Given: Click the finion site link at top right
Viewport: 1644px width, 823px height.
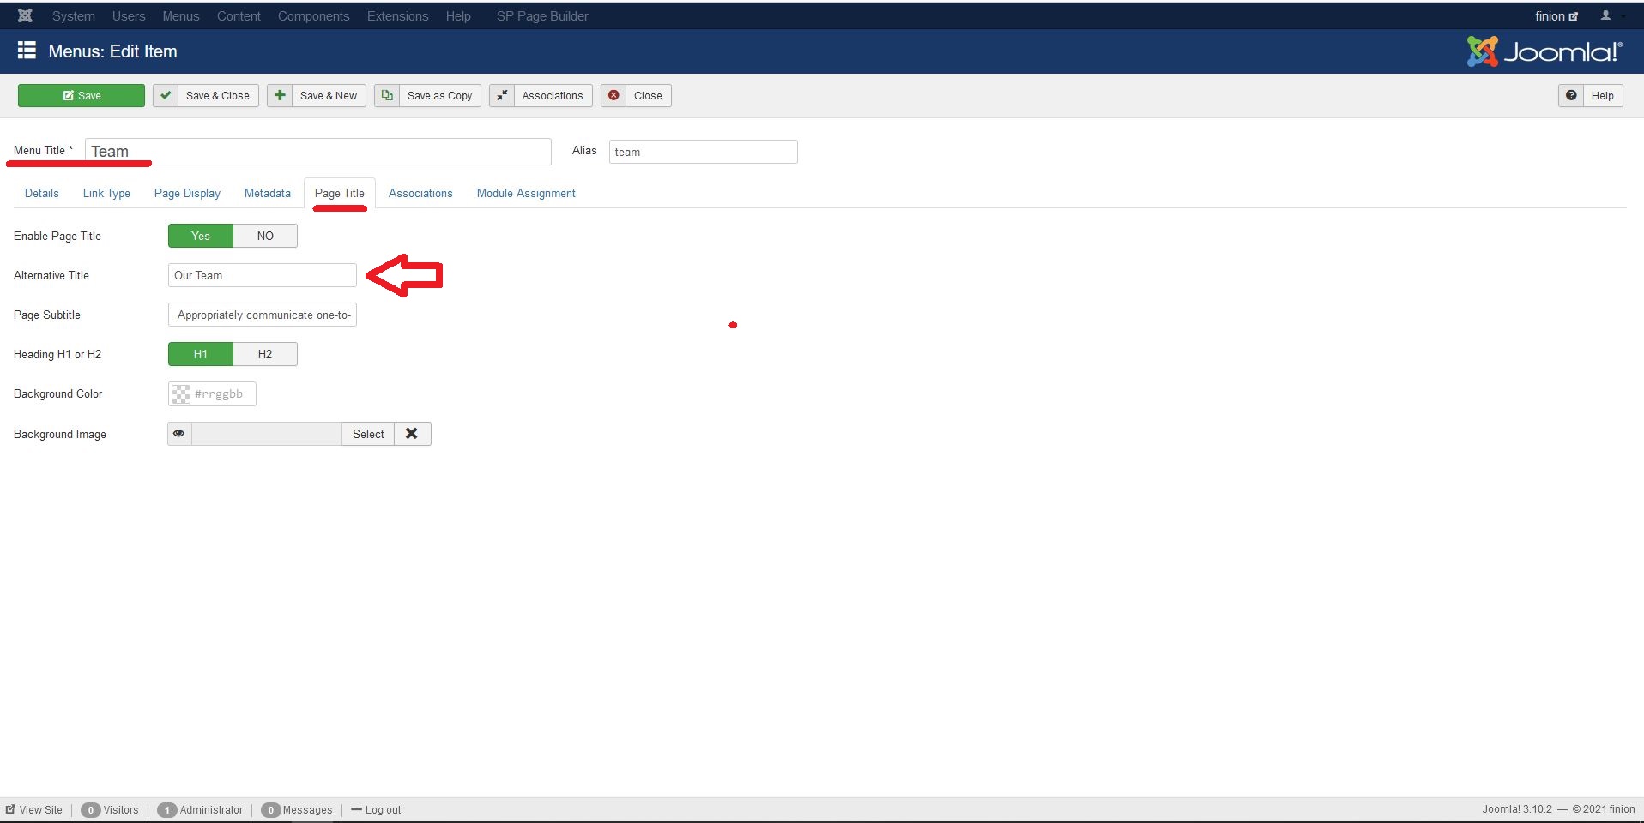Looking at the screenshot, I should click(x=1556, y=16).
